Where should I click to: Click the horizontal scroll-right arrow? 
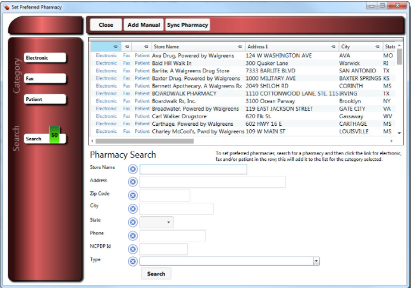click(x=391, y=141)
